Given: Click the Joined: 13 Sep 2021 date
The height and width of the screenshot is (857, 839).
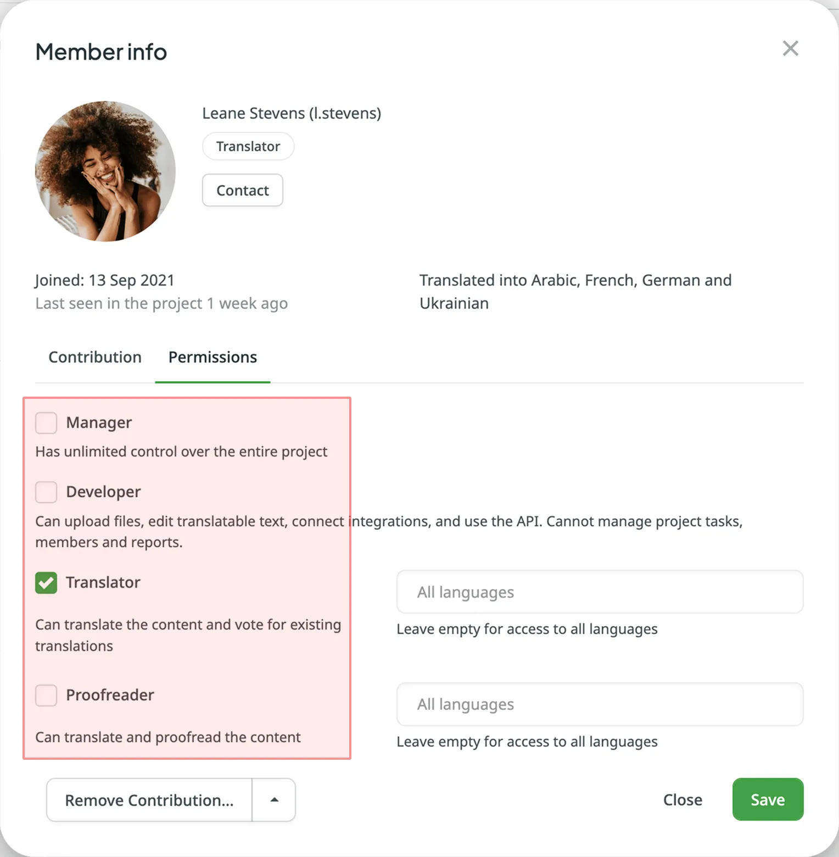Looking at the screenshot, I should click(x=104, y=280).
